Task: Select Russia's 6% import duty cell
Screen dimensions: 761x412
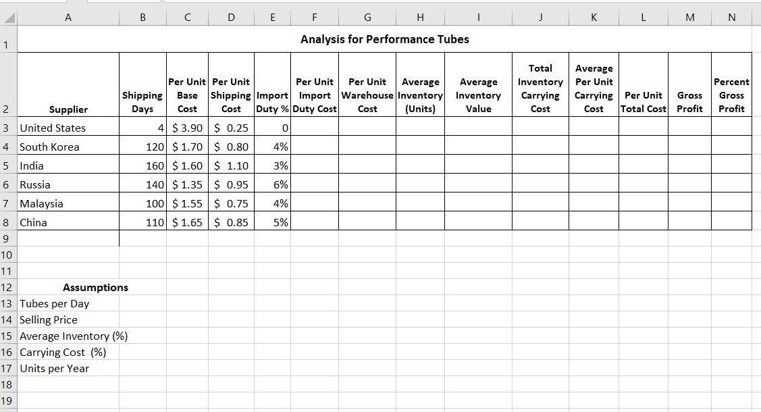Action: point(271,184)
